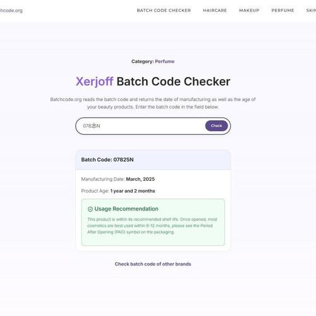The width and height of the screenshot is (316, 316).
Task: Click the Perfume category link
Action: coord(165,61)
